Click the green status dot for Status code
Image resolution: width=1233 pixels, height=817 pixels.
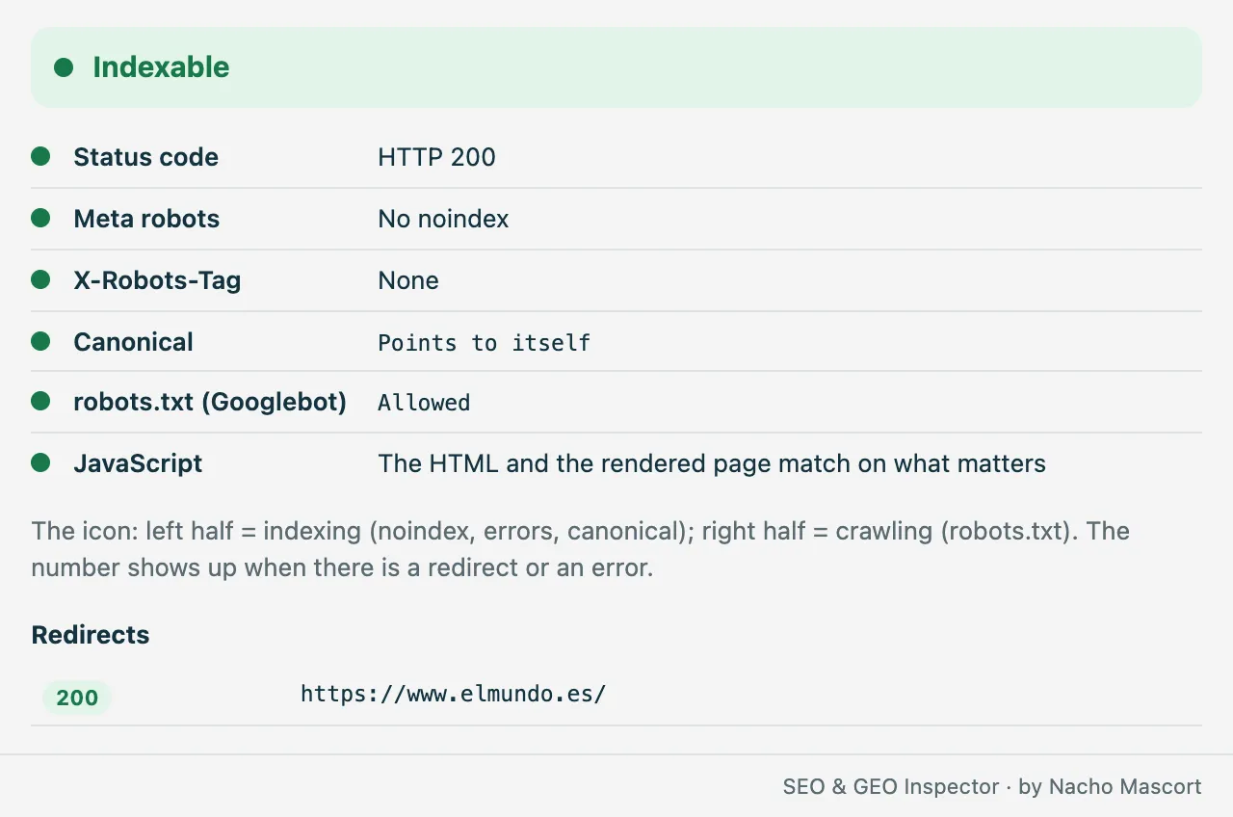pyautogui.click(x=40, y=157)
